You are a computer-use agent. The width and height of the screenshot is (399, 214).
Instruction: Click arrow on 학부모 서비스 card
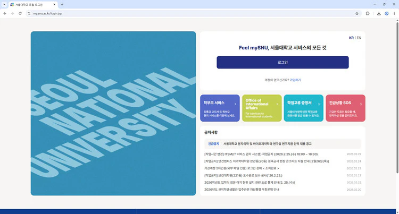235,104
